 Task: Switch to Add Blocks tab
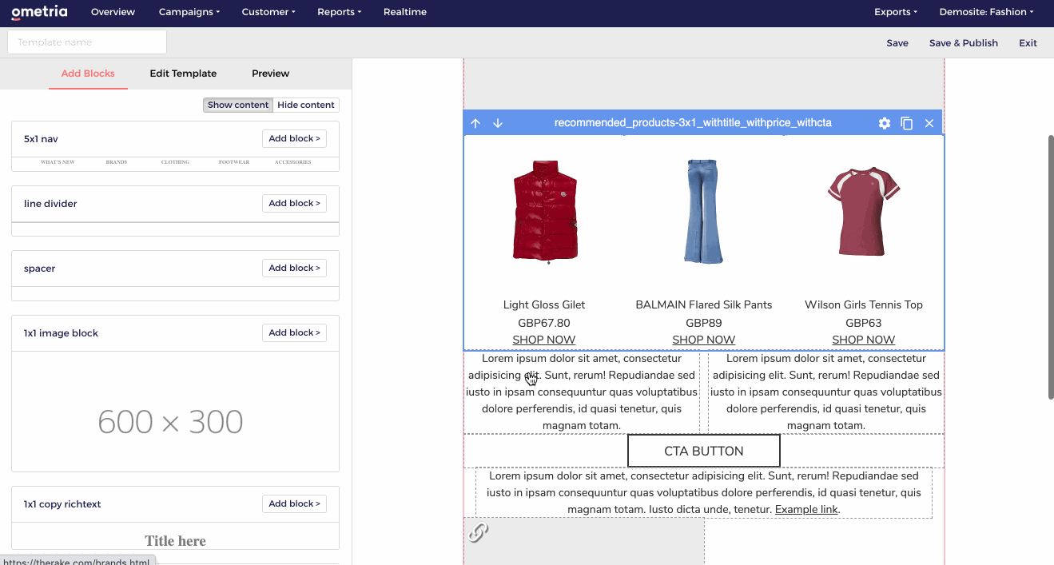point(88,74)
